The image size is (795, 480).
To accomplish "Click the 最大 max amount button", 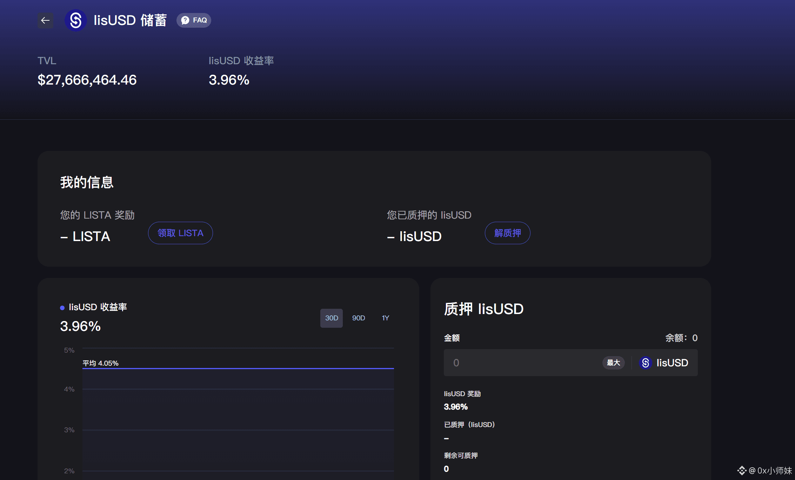I will point(613,363).
